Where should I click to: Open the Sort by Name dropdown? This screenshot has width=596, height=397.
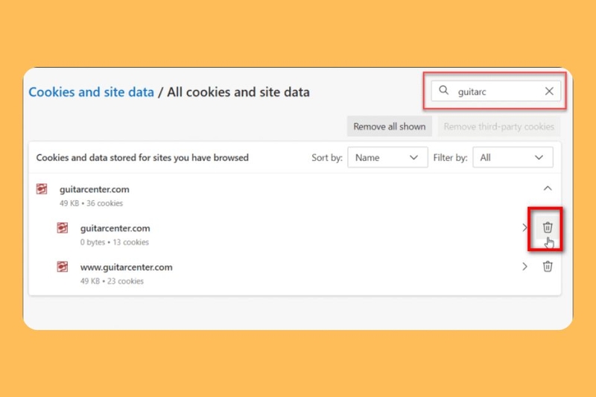(x=387, y=157)
